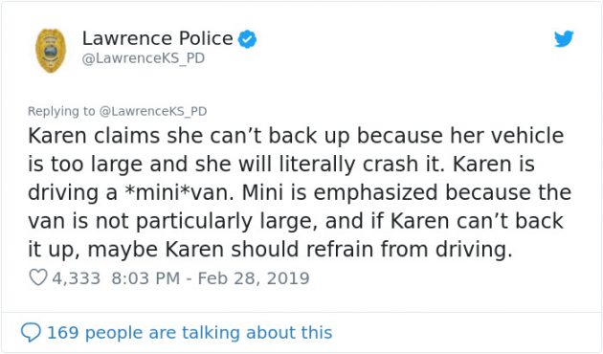Visit @LawrenceKS_PD handle under the name
This screenshot has width=603, height=354.
click(143, 58)
